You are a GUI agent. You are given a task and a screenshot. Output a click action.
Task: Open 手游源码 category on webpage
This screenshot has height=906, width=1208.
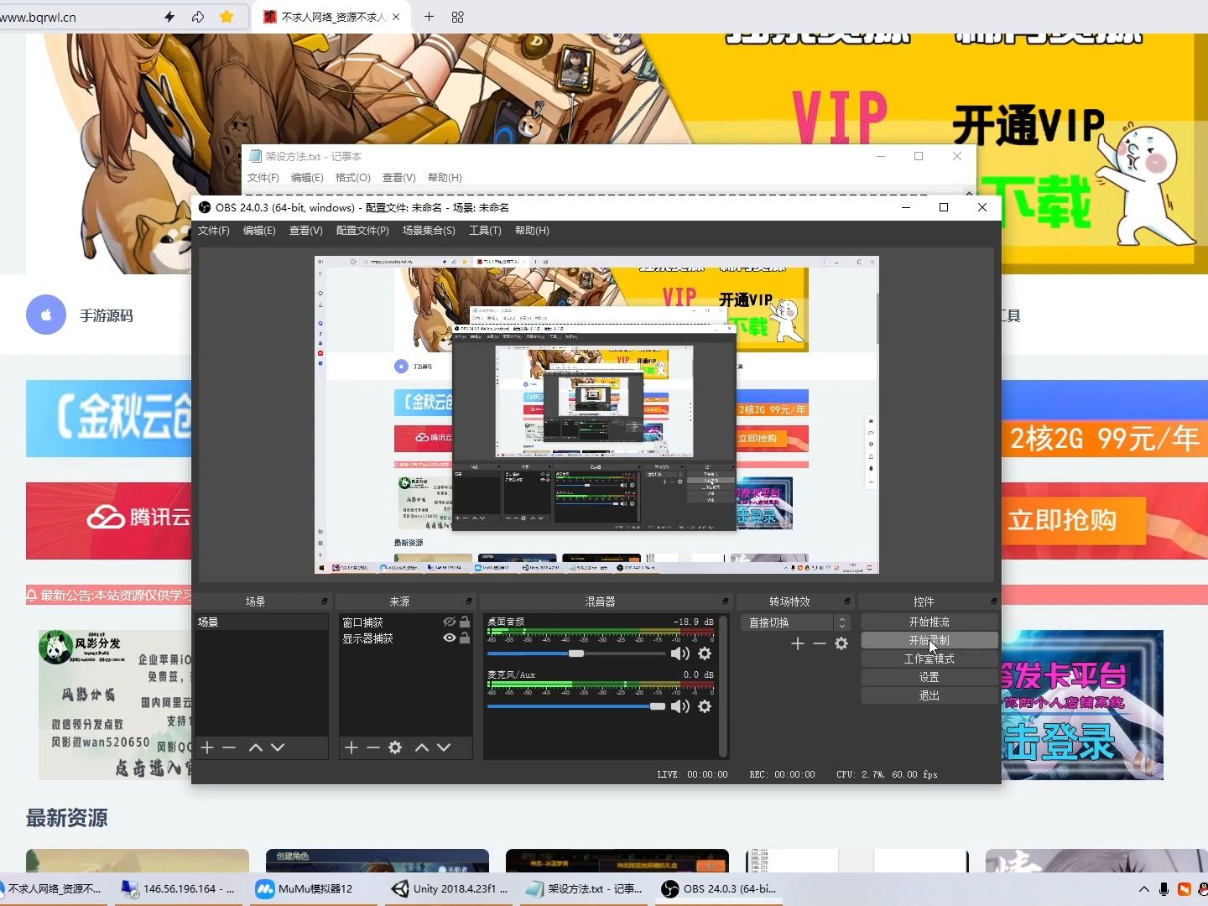pyautogui.click(x=107, y=315)
